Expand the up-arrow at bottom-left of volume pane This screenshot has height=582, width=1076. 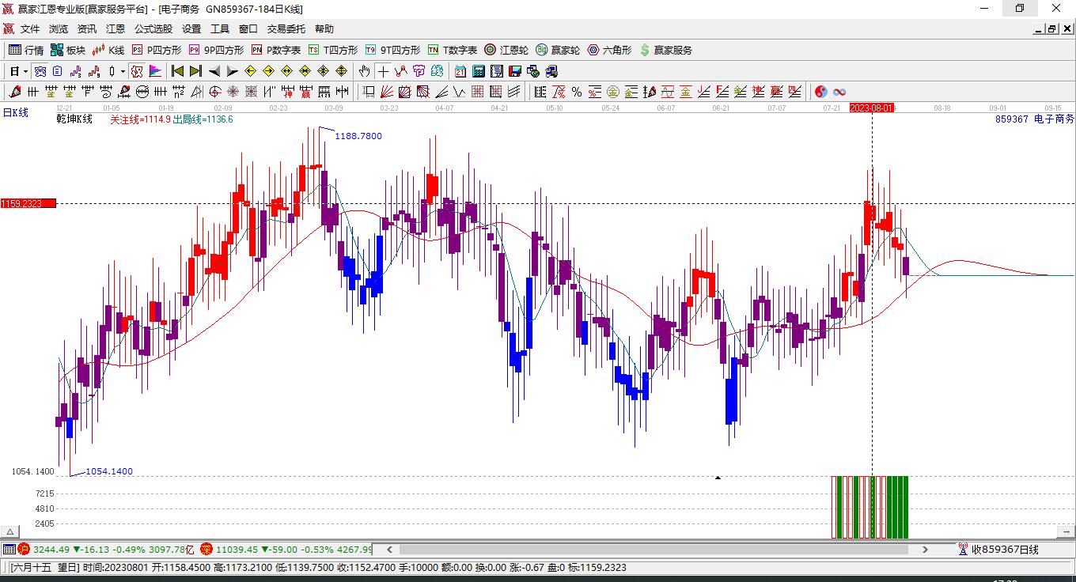(9, 532)
